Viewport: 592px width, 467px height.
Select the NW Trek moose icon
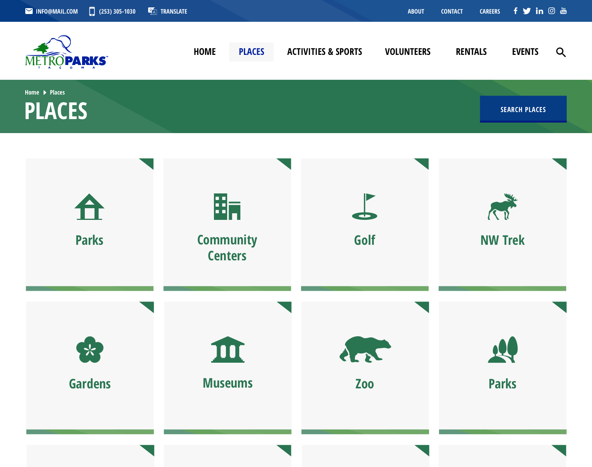503,207
